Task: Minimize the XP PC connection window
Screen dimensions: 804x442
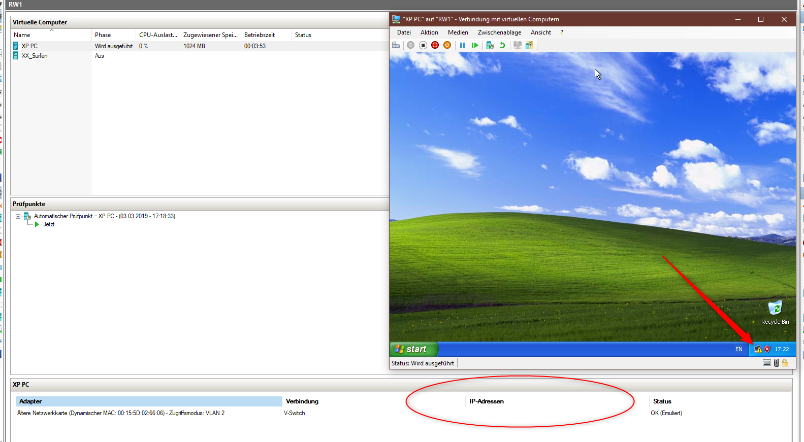Action: tap(738, 19)
